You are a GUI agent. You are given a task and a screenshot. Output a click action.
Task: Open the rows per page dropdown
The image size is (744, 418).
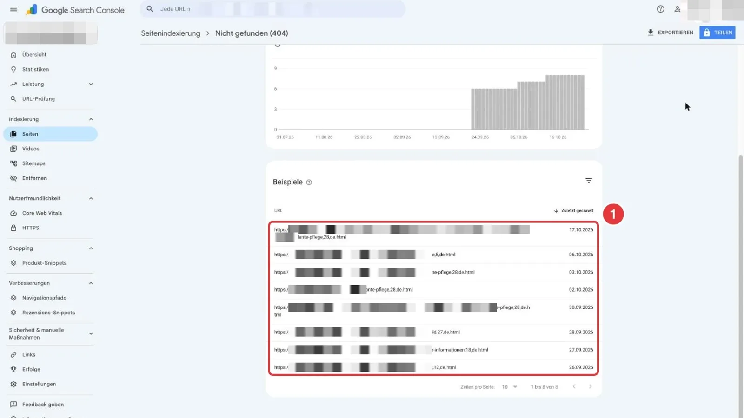(x=510, y=387)
